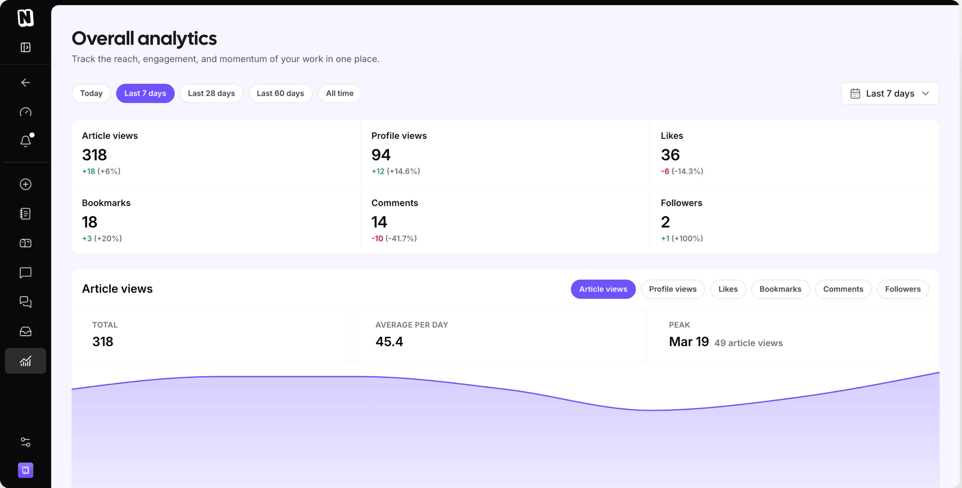The width and height of the screenshot is (962, 488).
Task: Toggle the sidebar expand panel icon
Action: [x=26, y=47]
